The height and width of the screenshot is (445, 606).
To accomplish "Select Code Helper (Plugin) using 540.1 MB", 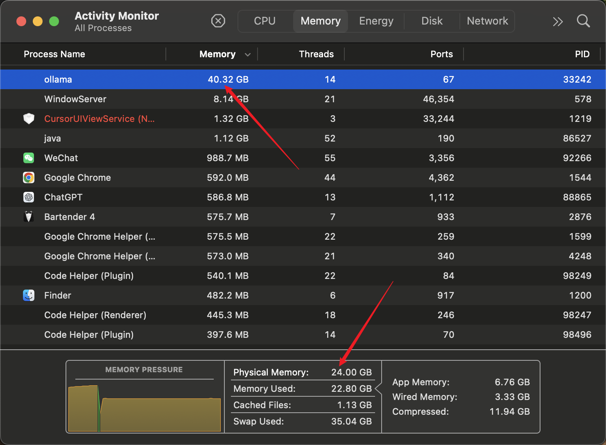I will pyautogui.click(x=303, y=276).
